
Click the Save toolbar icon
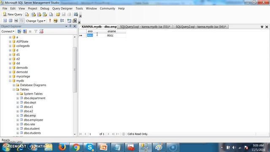(x=64, y=14)
